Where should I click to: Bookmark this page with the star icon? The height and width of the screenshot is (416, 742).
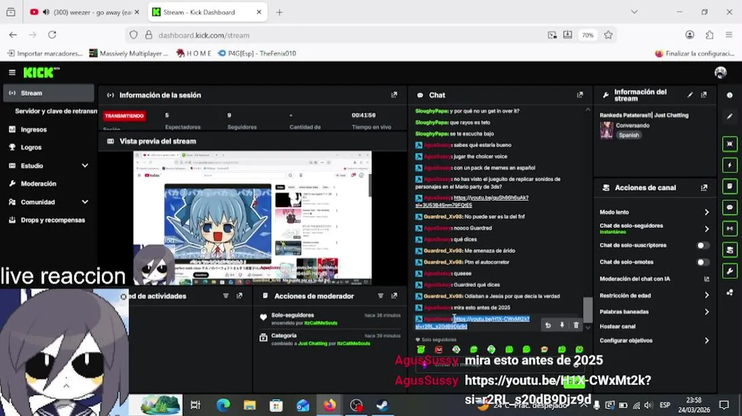tap(608, 35)
